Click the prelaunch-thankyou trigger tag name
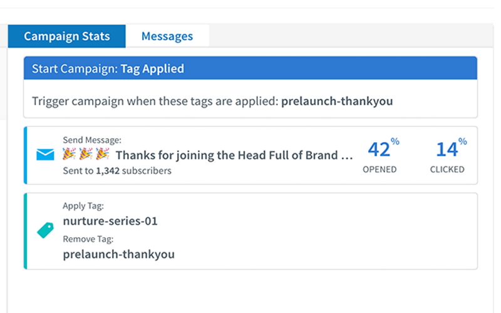501x313 pixels. click(x=337, y=101)
